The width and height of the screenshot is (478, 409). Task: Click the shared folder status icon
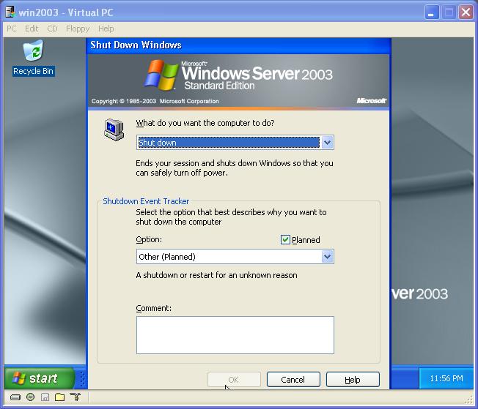pos(60,397)
